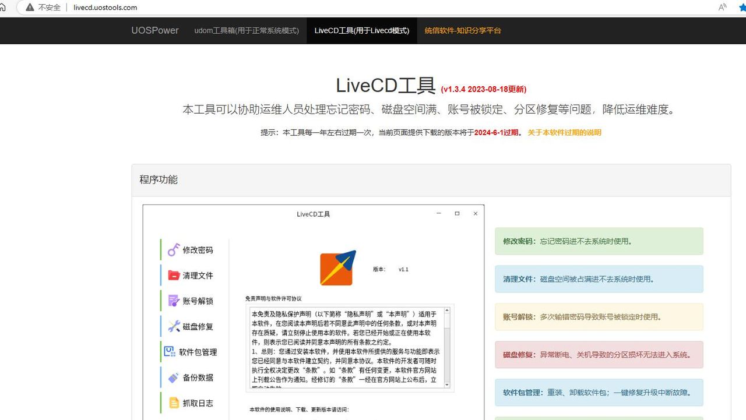Viewport: 746px width, 420px height.
Task: Click the yellow 账号解锁 description box
Action: point(599,317)
